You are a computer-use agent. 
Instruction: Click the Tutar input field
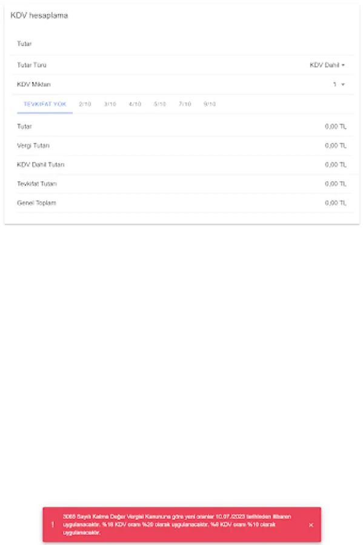121,43
